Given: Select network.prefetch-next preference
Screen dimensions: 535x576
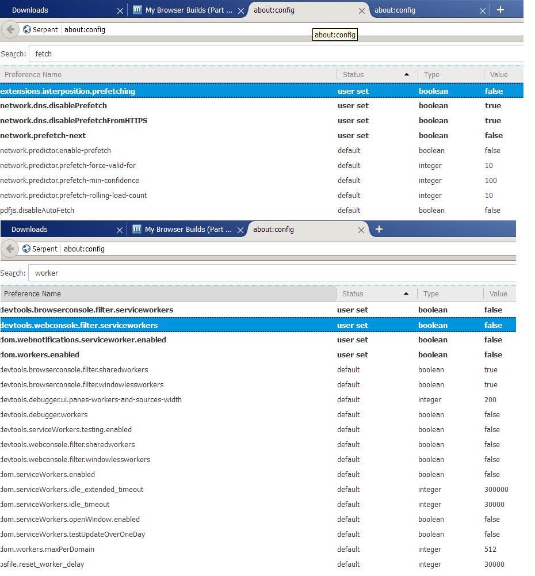Looking at the screenshot, I should (x=261, y=136).
